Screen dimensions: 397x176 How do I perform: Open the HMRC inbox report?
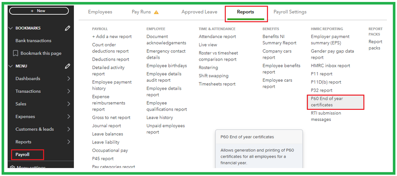tap(330, 66)
